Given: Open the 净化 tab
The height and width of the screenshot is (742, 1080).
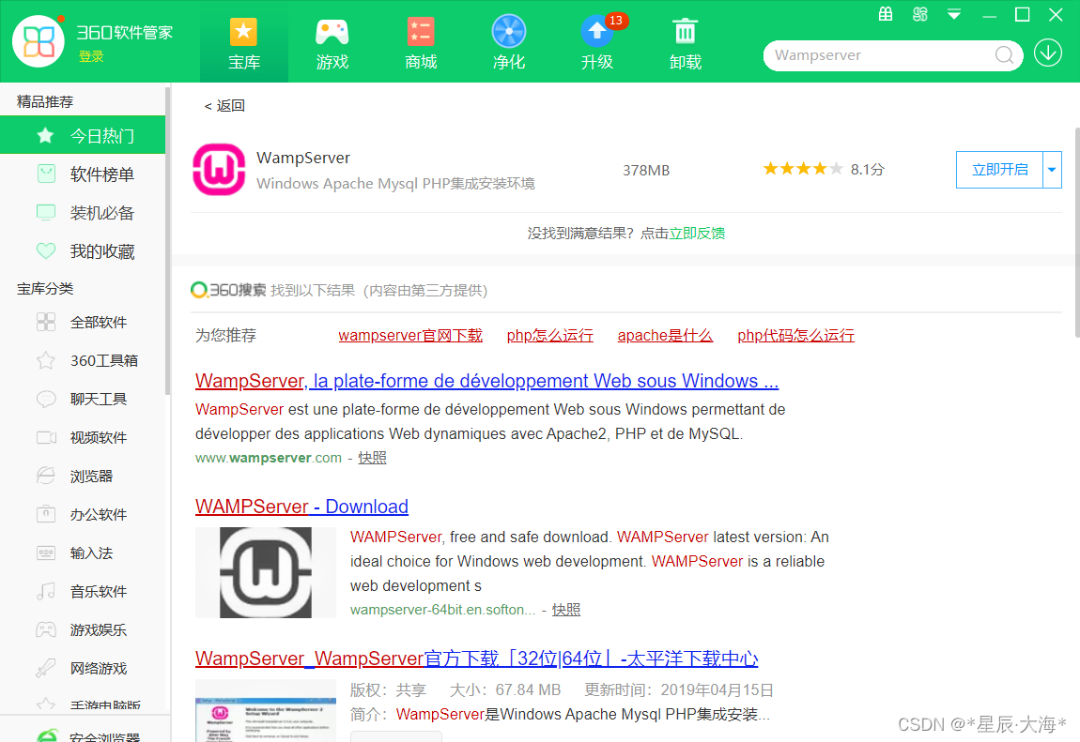Looking at the screenshot, I should point(508,42).
